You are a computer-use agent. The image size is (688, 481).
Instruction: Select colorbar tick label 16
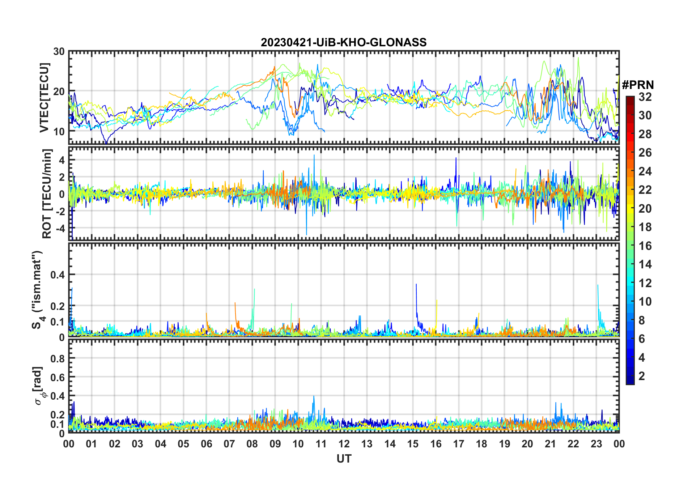point(645,246)
